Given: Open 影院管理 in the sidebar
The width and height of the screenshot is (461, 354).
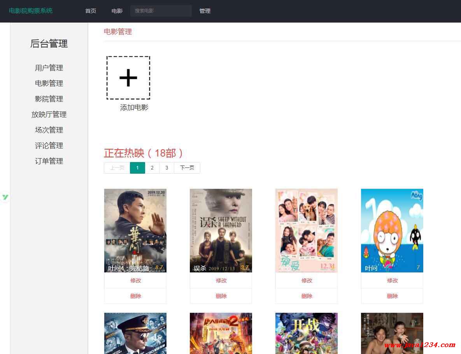Looking at the screenshot, I should pos(49,99).
